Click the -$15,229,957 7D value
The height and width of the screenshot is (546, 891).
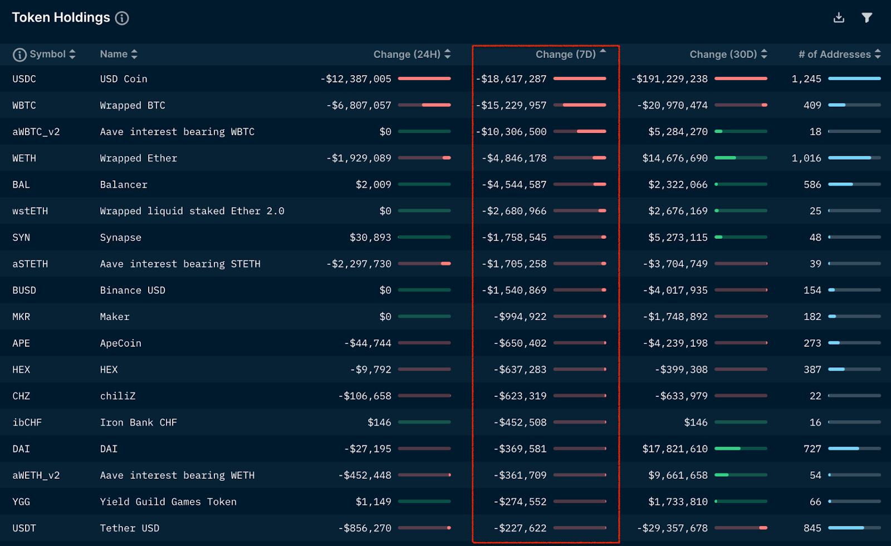tap(511, 105)
